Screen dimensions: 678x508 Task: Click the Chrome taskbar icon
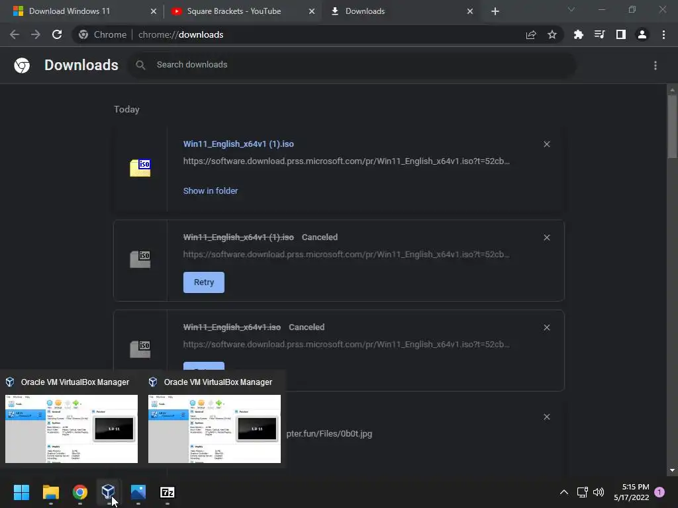[80, 492]
